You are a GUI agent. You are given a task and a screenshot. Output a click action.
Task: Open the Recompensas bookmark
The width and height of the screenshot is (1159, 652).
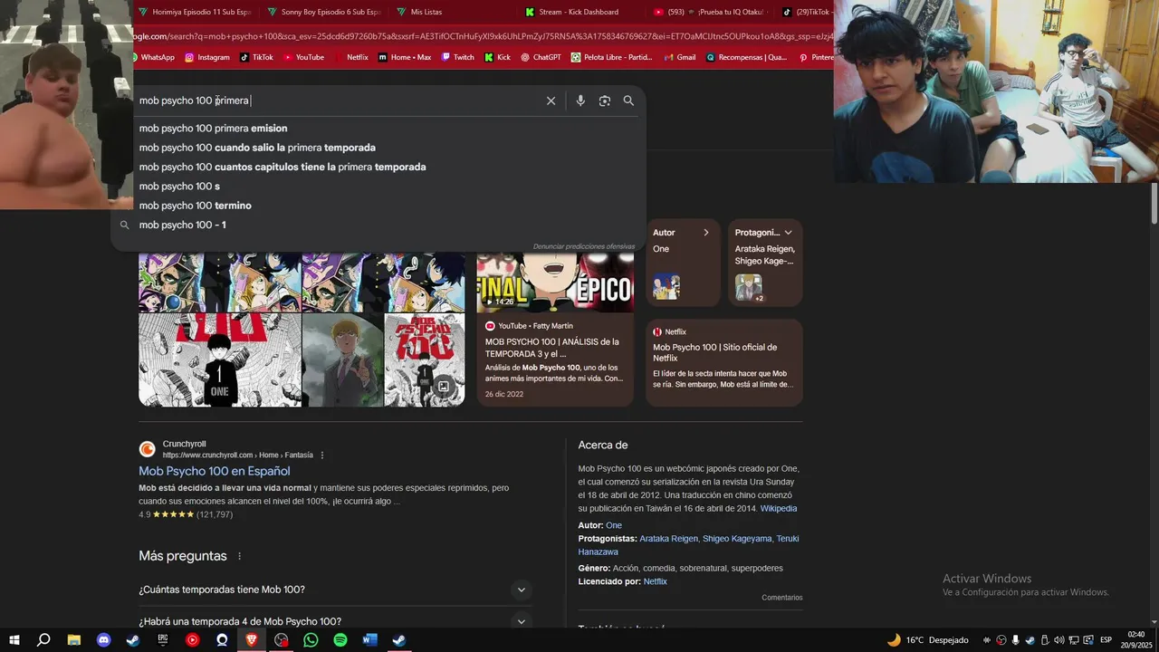click(746, 57)
